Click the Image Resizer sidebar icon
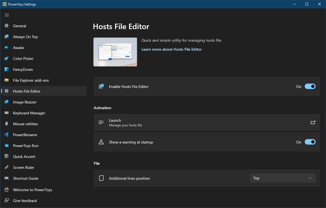The width and height of the screenshot is (326, 208). pos(7,102)
